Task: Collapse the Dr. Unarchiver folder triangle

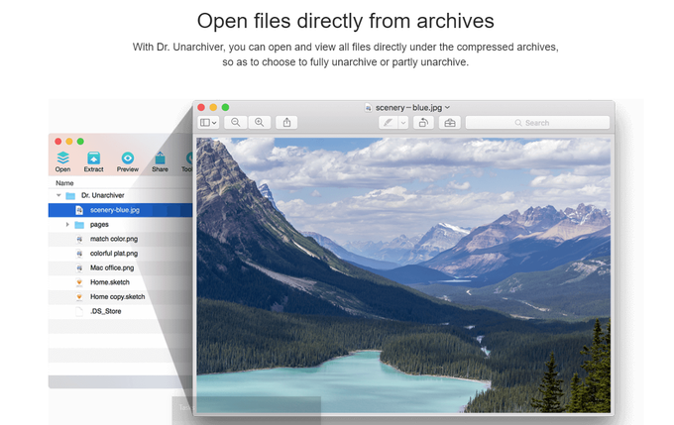Action: click(x=58, y=195)
